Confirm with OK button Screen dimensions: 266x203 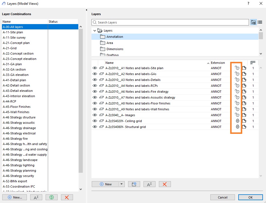[250, 197]
